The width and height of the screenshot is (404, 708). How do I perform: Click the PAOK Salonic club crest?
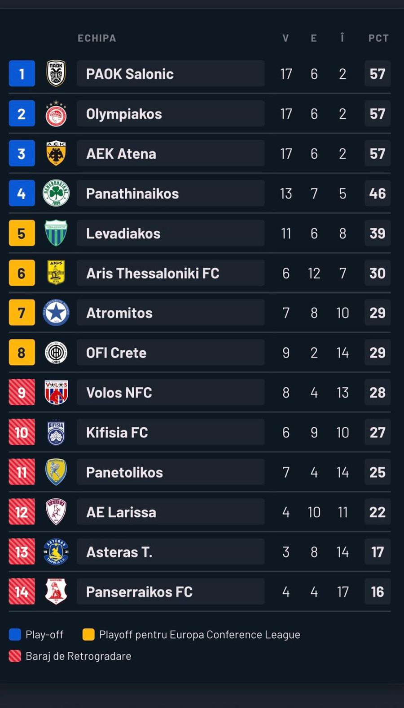click(x=56, y=74)
